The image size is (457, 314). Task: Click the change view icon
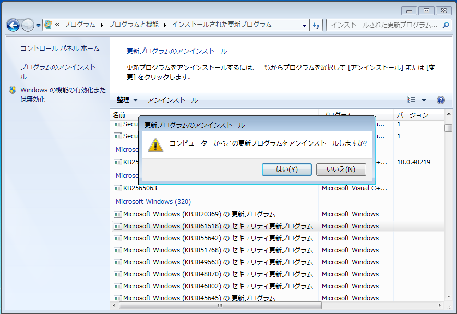[411, 100]
